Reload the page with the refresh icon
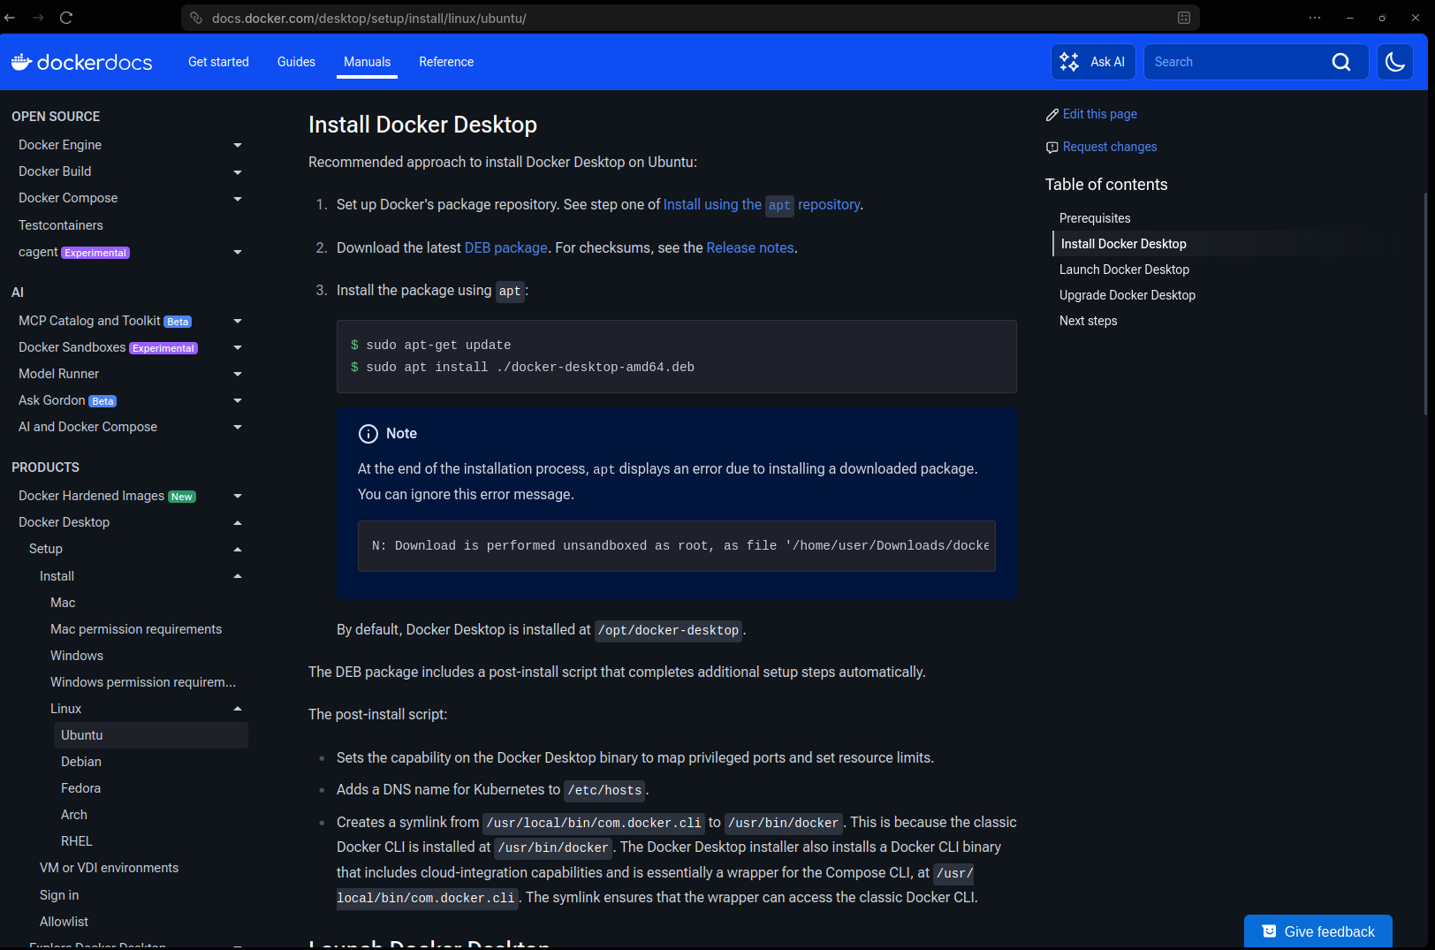1435x950 pixels. pyautogui.click(x=66, y=18)
